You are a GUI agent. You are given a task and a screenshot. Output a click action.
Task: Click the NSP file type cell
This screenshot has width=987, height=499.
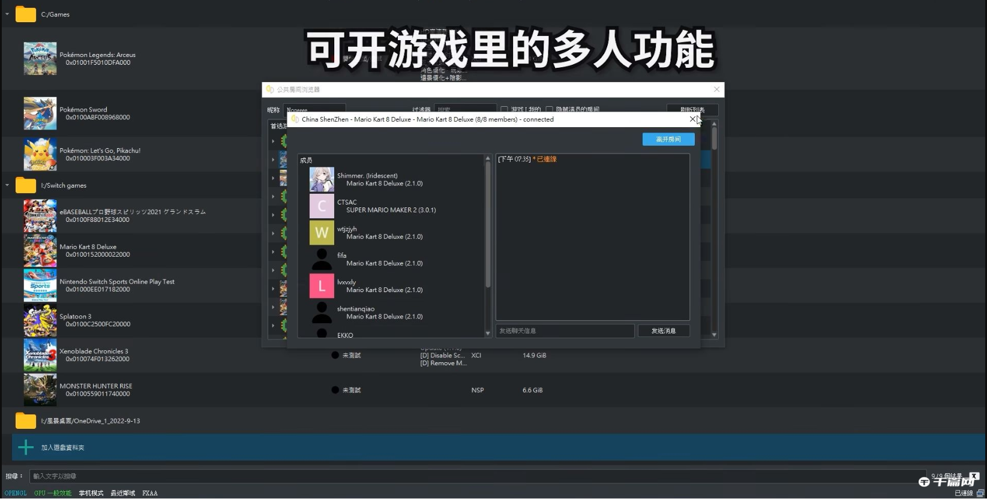click(478, 390)
